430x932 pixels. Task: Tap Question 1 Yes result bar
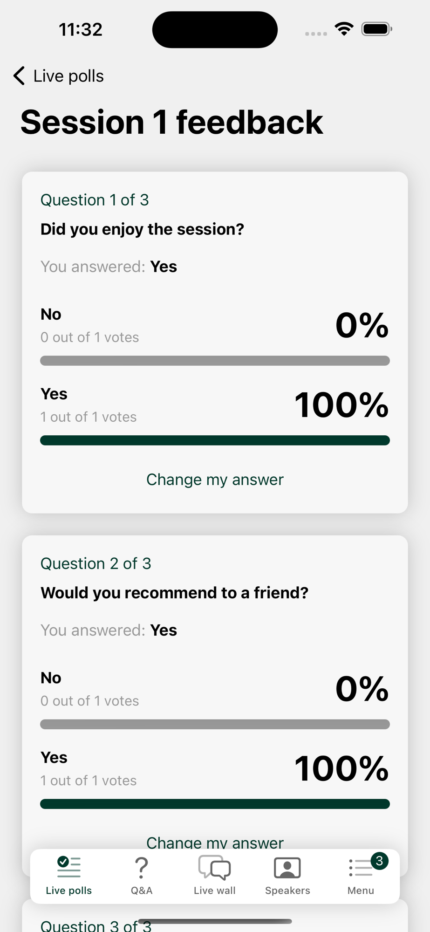click(x=215, y=440)
